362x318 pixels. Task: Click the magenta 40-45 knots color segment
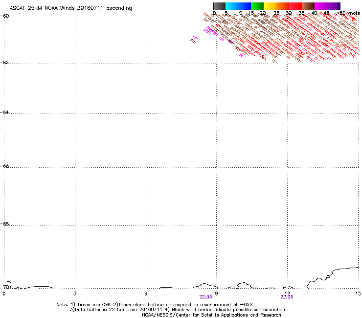coord(321,6)
